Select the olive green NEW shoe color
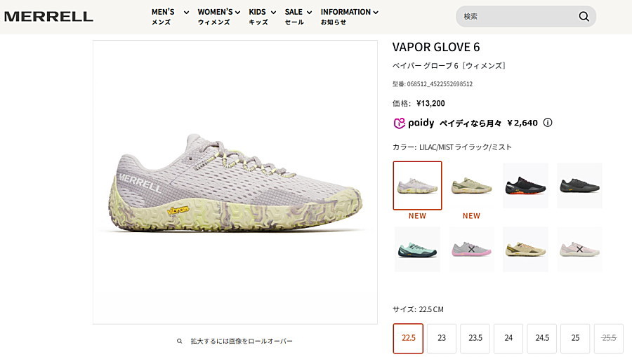The image size is (632, 357). (x=471, y=186)
